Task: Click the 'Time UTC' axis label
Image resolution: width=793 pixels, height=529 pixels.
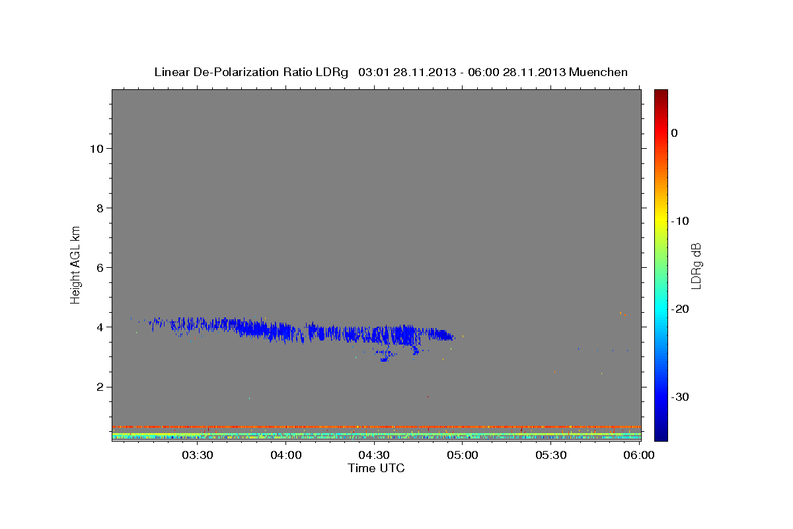Action: pyautogui.click(x=376, y=468)
